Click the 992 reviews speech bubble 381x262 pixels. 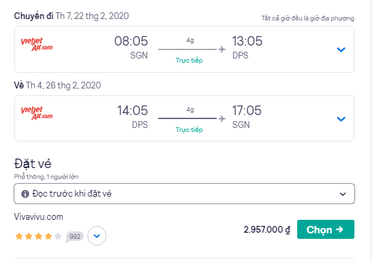74,237
